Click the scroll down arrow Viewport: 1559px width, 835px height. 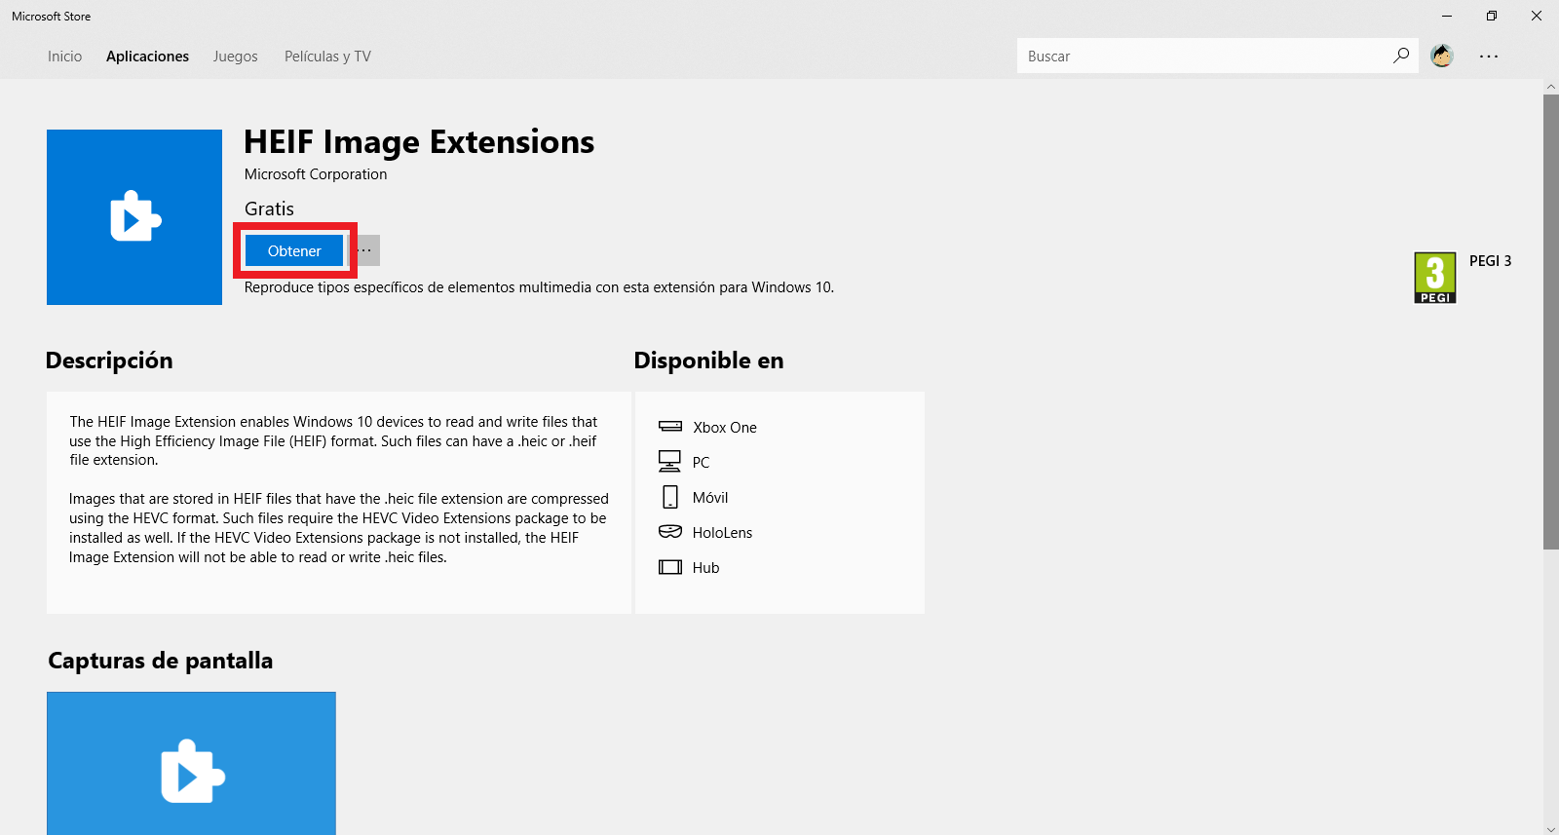point(1551,828)
